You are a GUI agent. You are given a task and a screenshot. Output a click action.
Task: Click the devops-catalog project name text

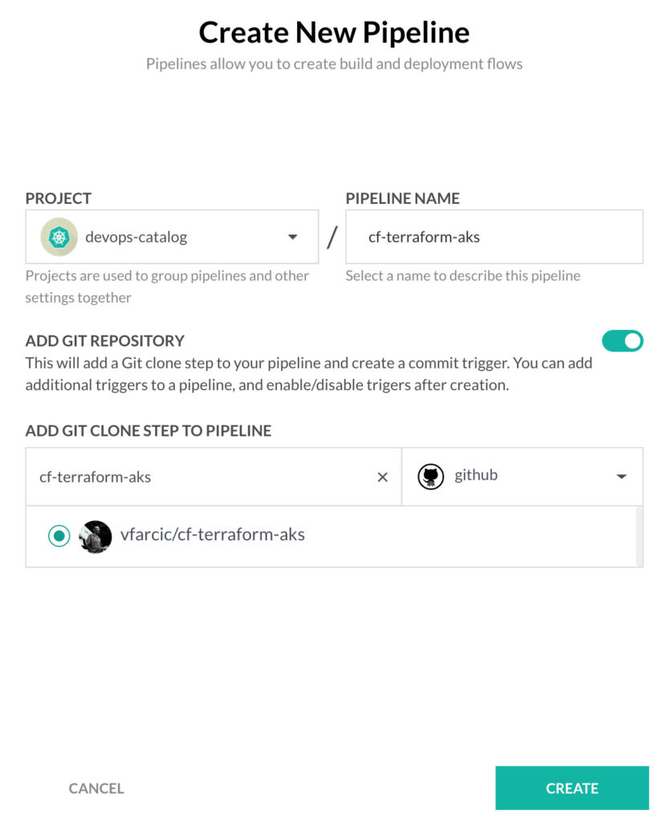136,237
